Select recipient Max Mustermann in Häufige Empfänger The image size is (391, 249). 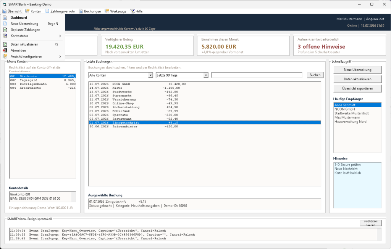[357, 117]
